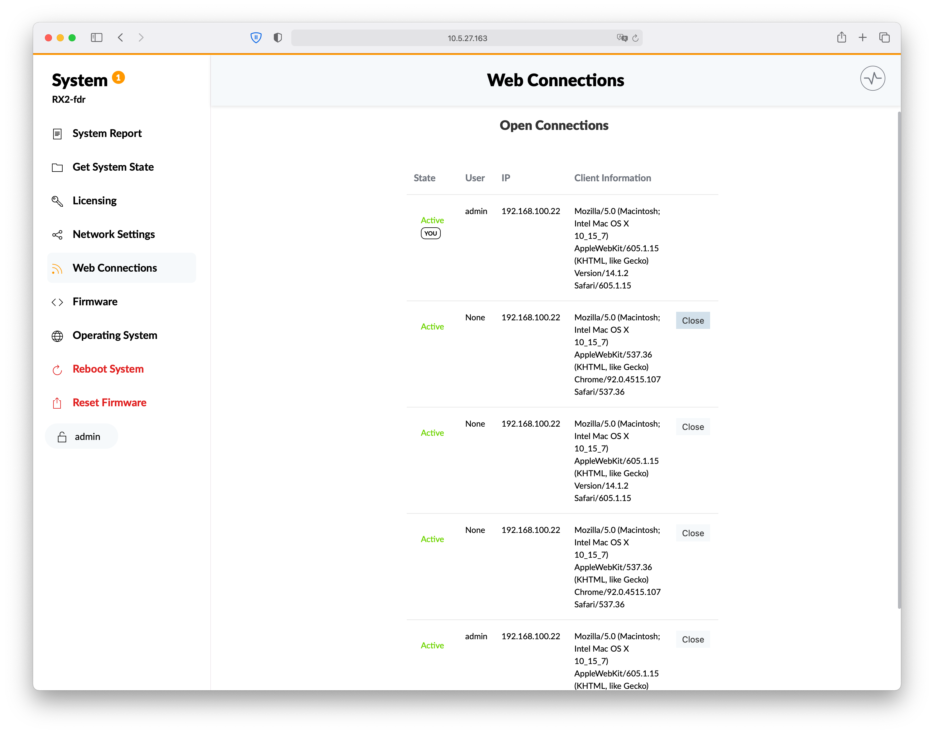Click the Network Settings share icon

(x=57, y=235)
